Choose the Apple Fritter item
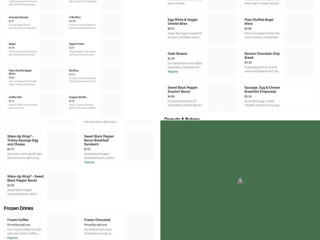The image size is (320, 240). [x=77, y=44]
